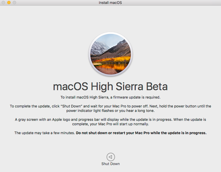The width and height of the screenshot is (221, 172).
Task: Click the bold "Do not shut down" warning
Action: point(141,133)
